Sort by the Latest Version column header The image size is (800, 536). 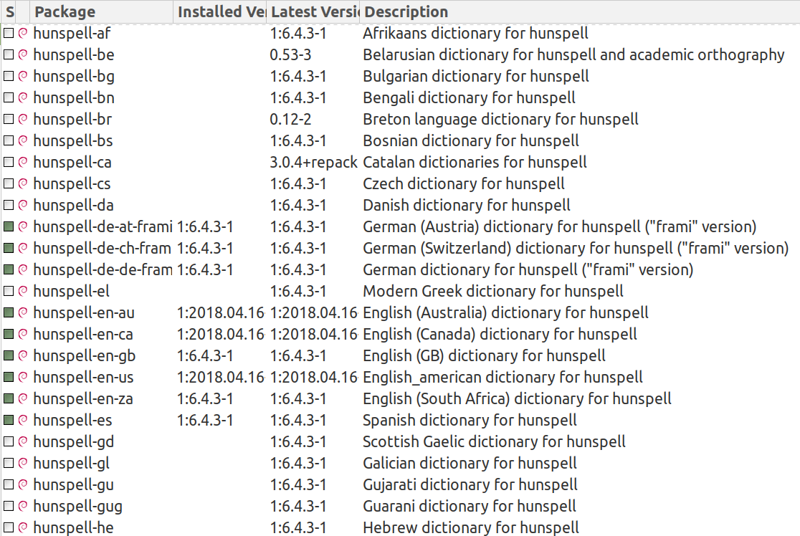[313, 11]
